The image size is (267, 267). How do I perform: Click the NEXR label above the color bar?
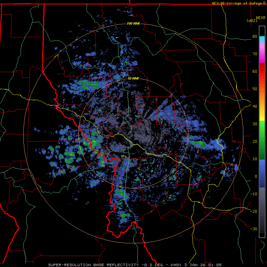(x=260, y=18)
